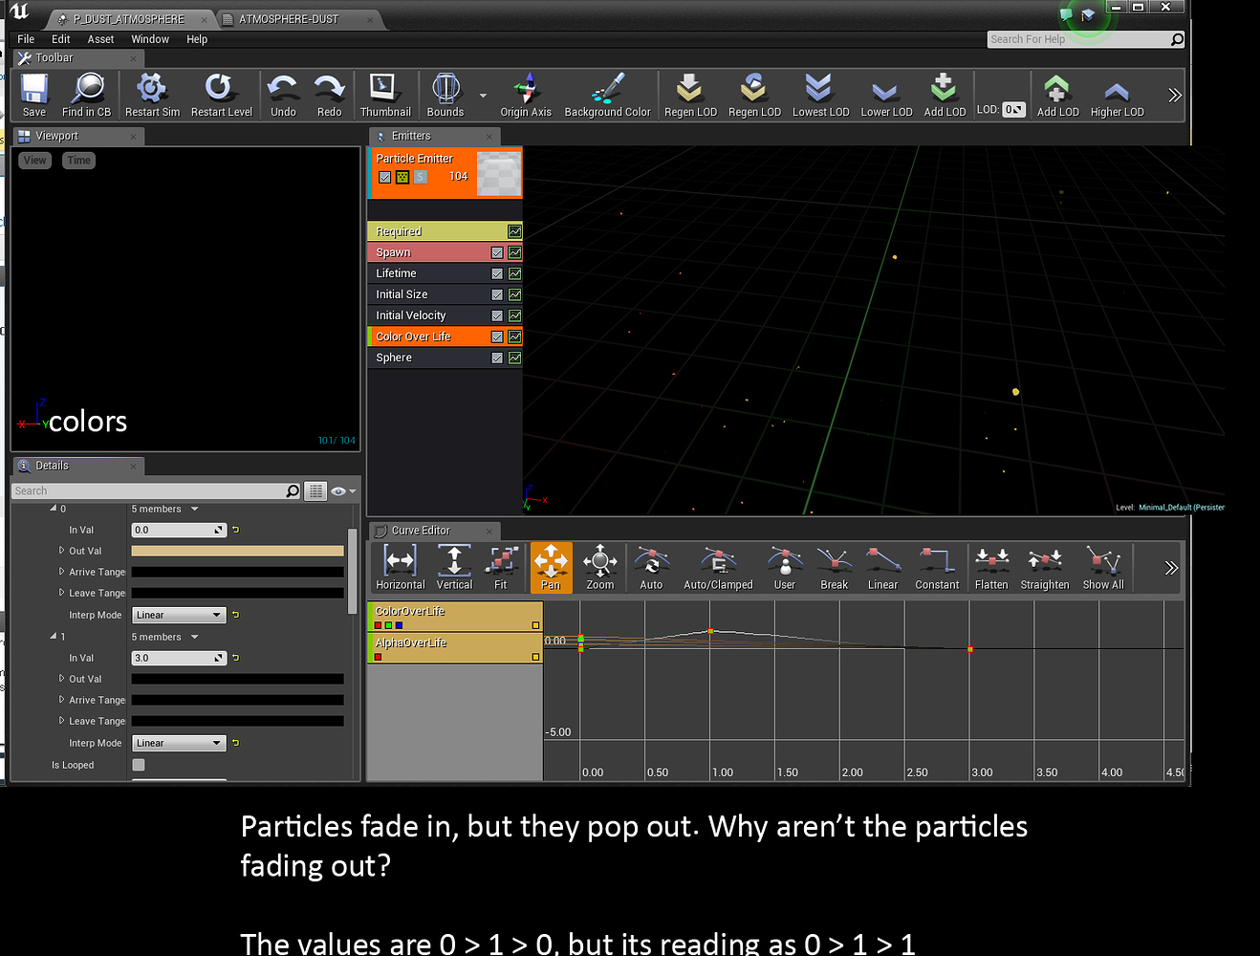Viewport: 1260px width, 956px height.
Task: Go to Higher LOD
Action: coord(1117,95)
